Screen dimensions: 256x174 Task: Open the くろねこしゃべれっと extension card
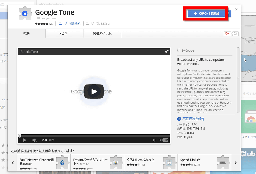click(x=151, y=163)
